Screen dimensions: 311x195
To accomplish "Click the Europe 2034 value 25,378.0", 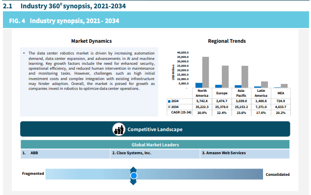I will pyautogui.click(x=222, y=107).
